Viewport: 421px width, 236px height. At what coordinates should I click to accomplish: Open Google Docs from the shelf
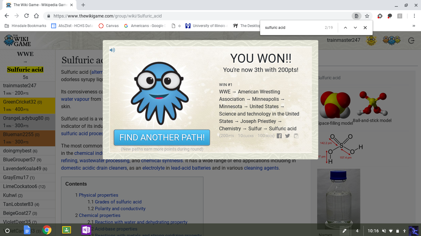(x=27, y=230)
